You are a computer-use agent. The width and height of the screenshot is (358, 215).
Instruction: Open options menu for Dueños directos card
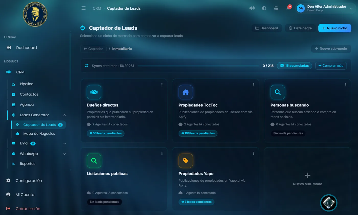(162, 85)
